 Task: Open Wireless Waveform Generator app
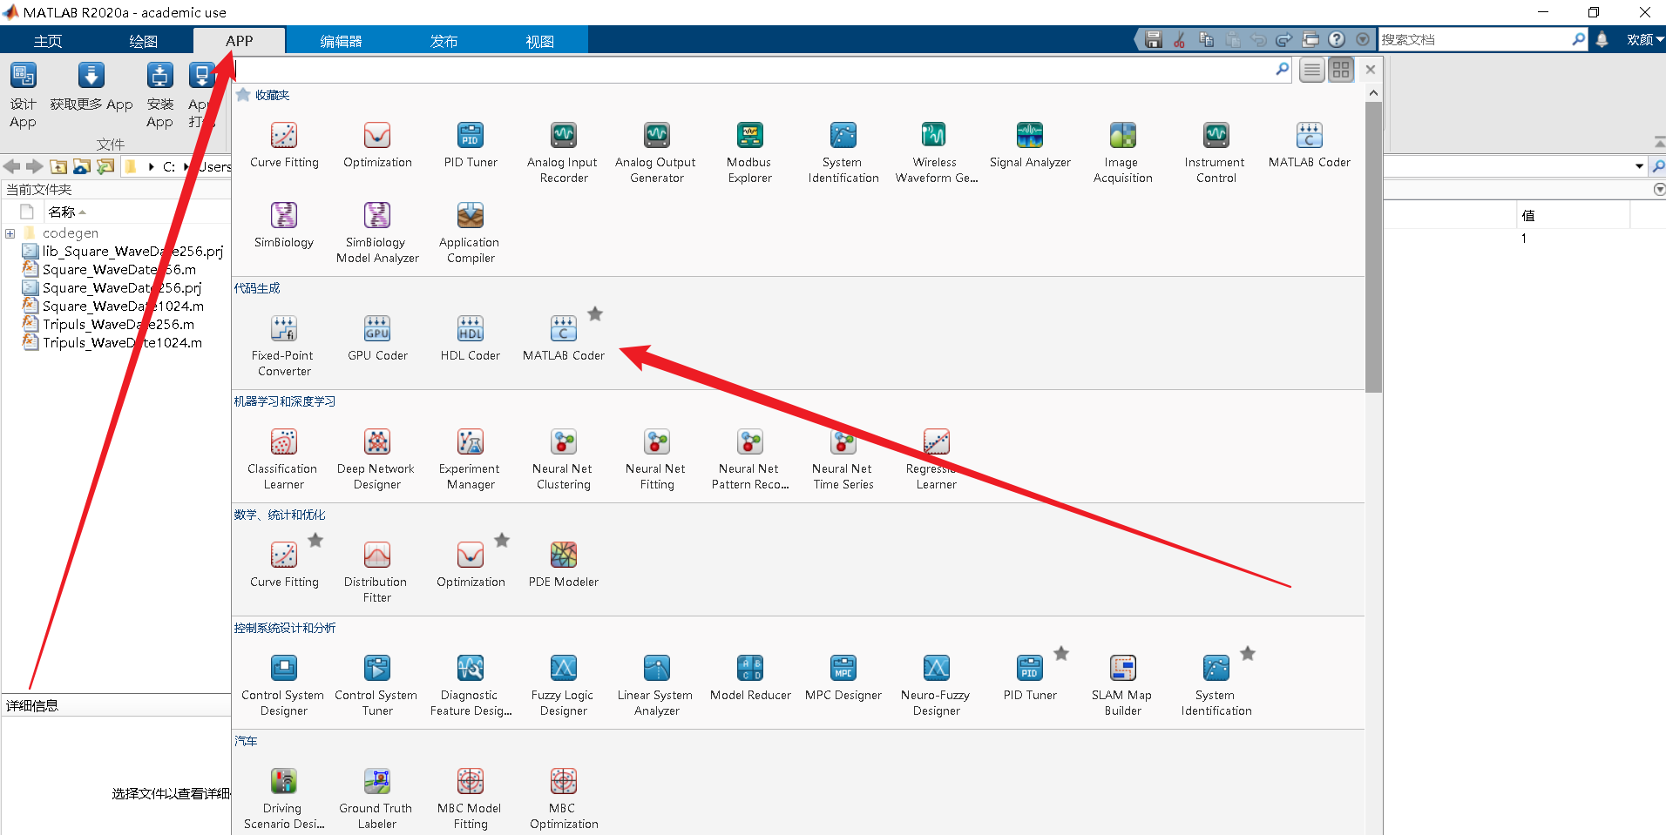[936, 152]
